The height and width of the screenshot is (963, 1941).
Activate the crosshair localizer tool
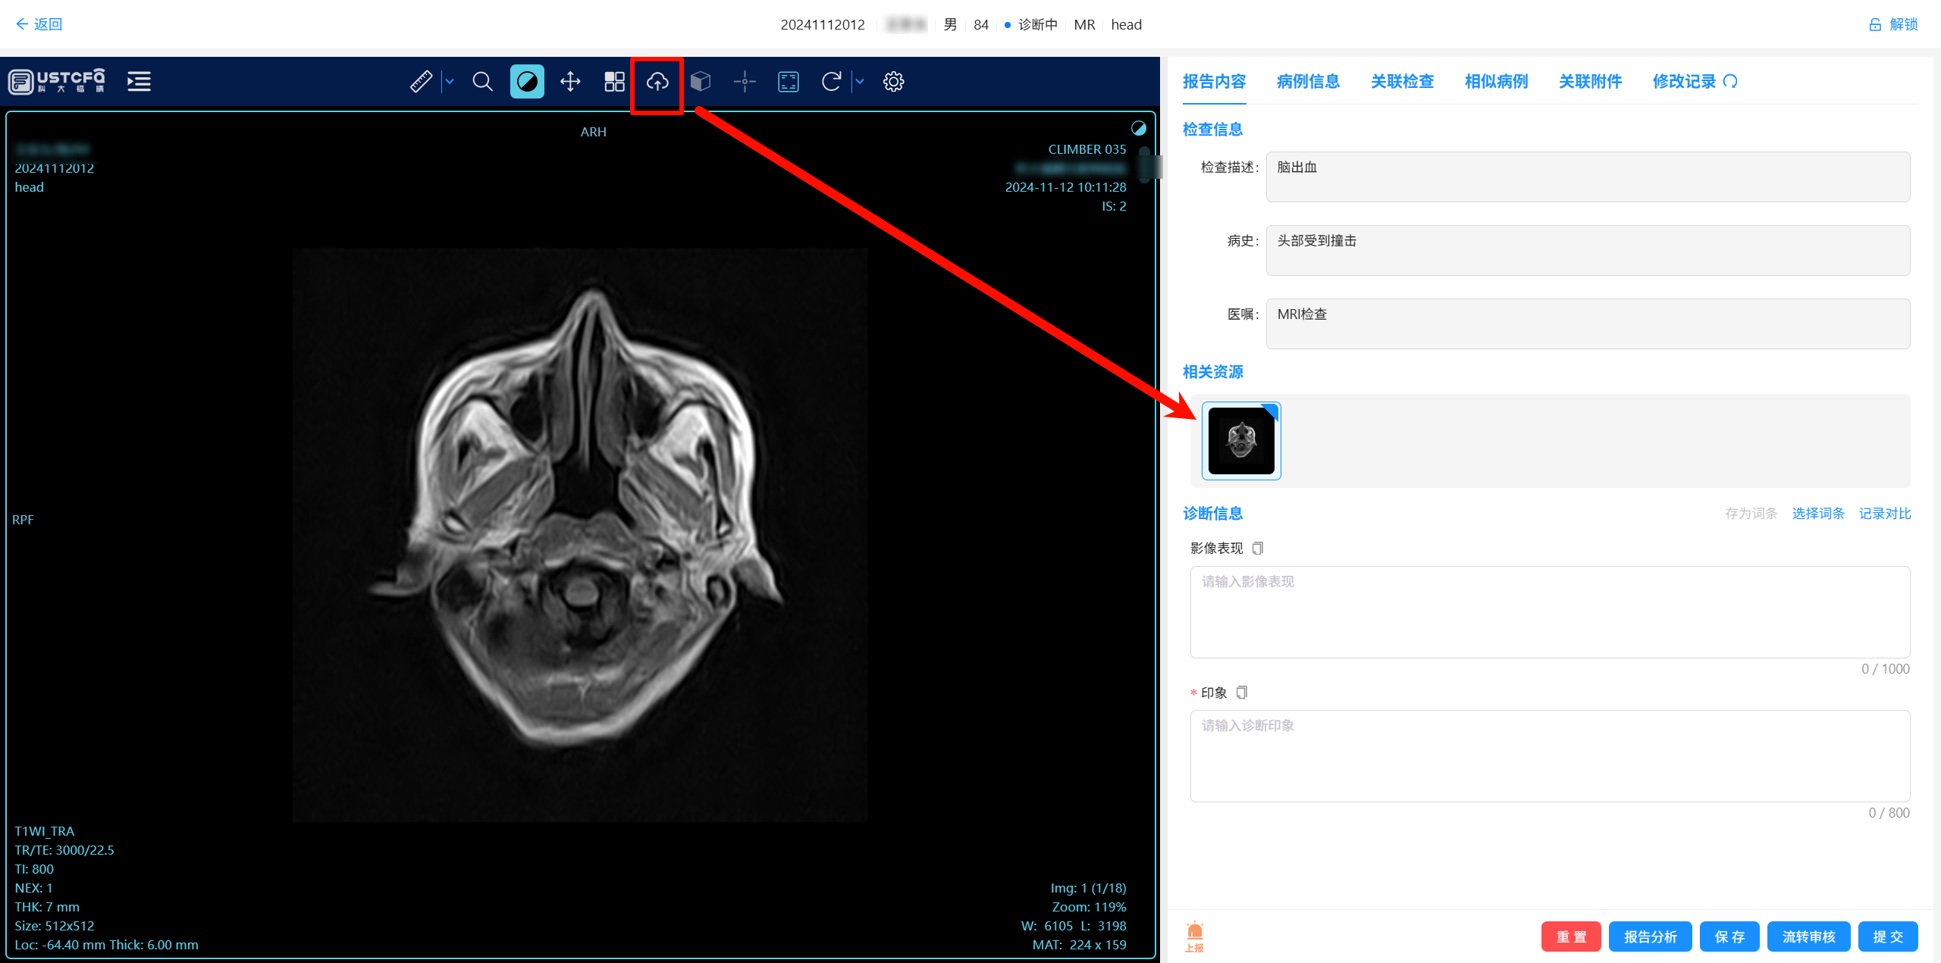tap(745, 81)
